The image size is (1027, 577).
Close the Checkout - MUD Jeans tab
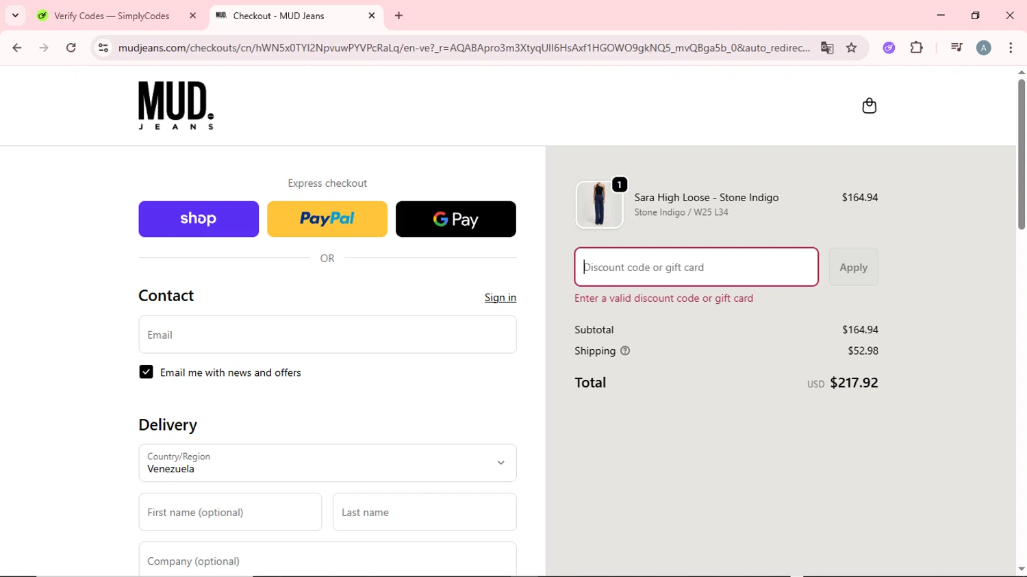click(372, 15)
